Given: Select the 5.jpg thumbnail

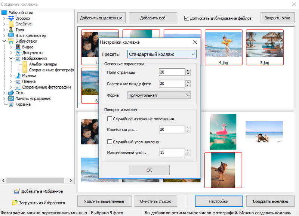Looking at the screenshot, I should coord(265,47).
